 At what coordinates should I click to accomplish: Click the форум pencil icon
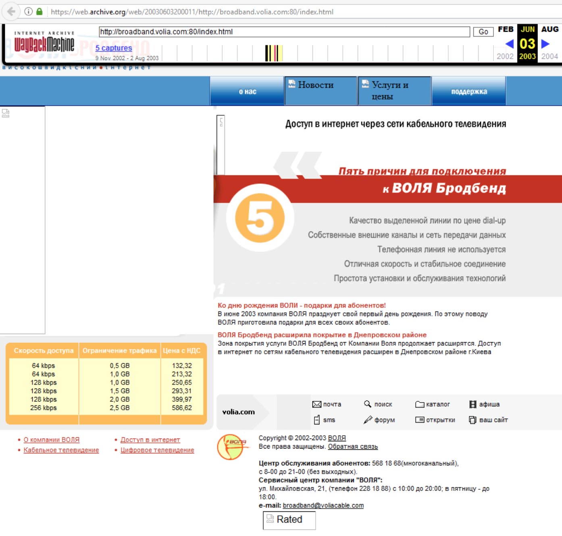(x=368, y=420)
